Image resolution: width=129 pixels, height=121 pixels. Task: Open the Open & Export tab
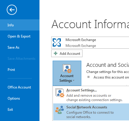(x=20, y=36)
